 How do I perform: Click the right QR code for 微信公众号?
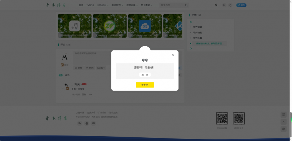point(239,118)
